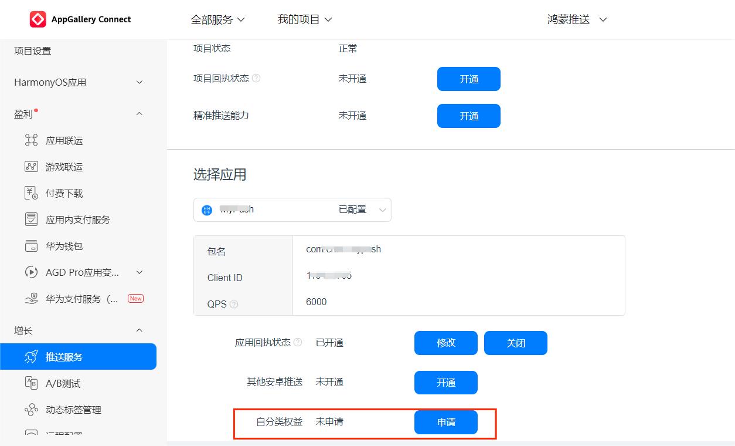This screenshot has height=446, width=735.
Task: Click the Client ID value
Action: (329, 275)
